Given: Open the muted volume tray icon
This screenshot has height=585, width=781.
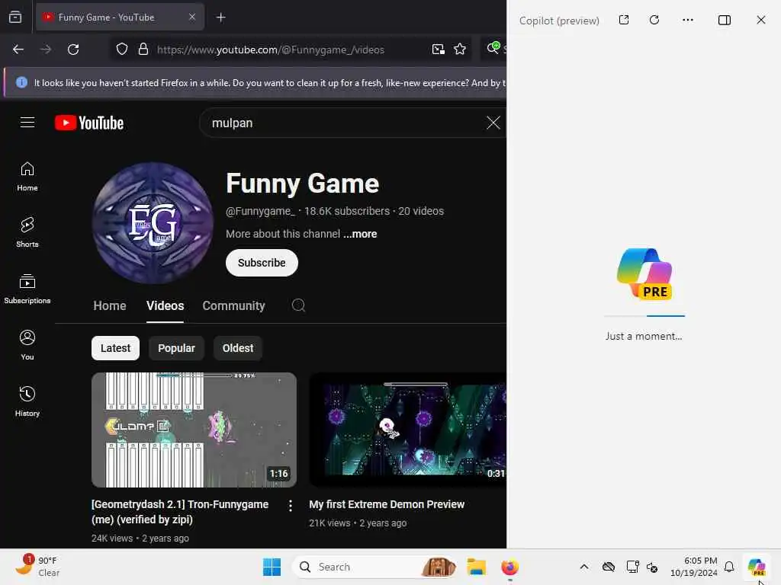Looking at the screenshot, I should 652,567.
